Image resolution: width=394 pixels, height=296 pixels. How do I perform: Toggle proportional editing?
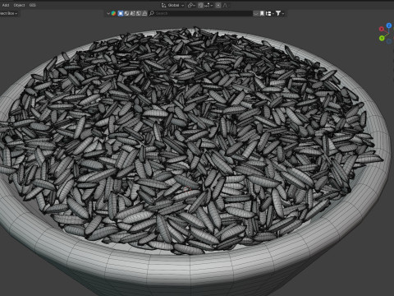tap(218, 5)
